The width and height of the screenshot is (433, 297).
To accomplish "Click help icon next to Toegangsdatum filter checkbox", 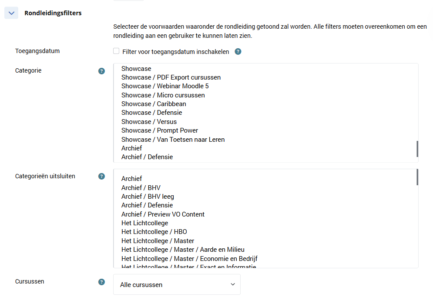I will coord(238,52).
